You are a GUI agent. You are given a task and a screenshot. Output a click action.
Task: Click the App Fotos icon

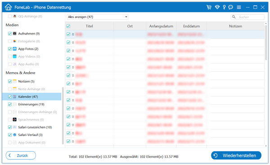click(x=15, y=49)
